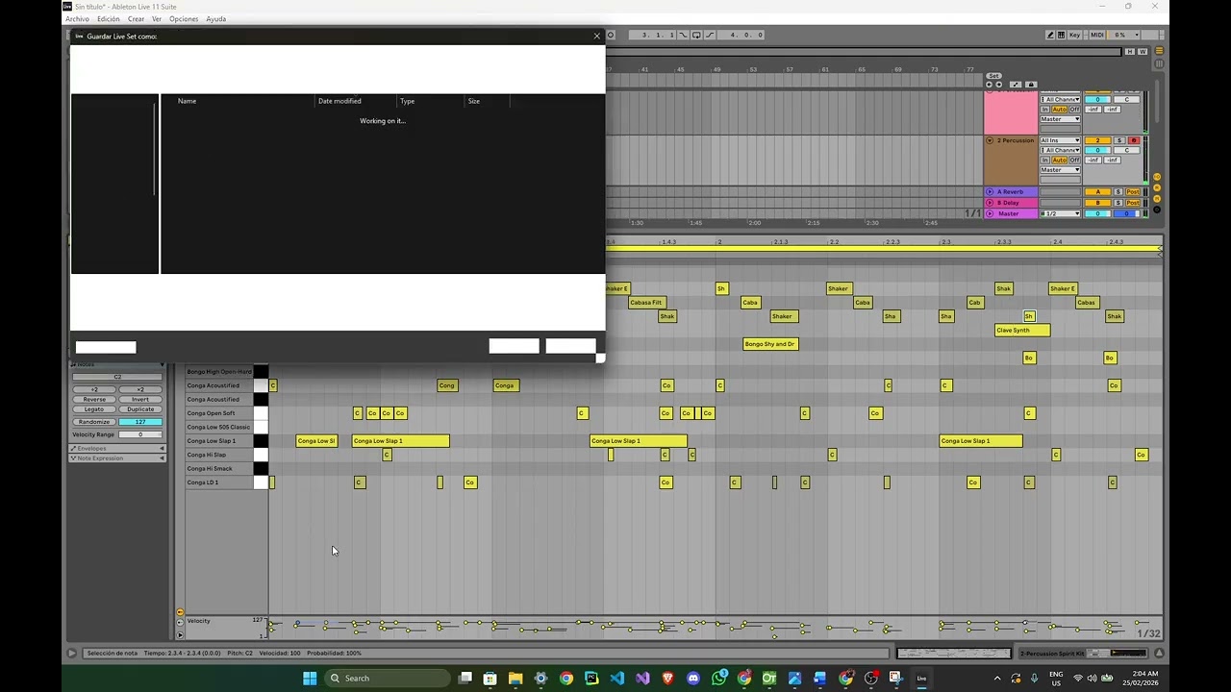This screenshot has width=1231, height=692.
Task: Open Visual Studio from the taskbar
Action: (642, 678)
